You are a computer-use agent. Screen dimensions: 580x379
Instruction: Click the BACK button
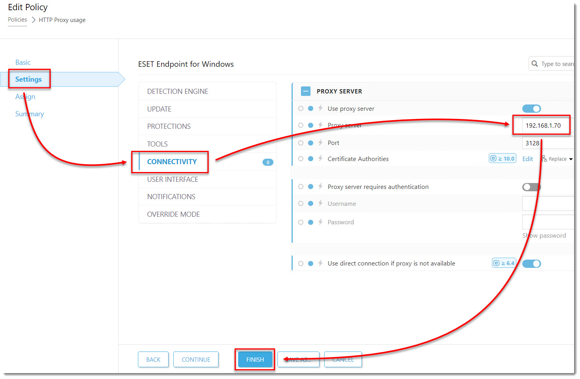point(153,359)
